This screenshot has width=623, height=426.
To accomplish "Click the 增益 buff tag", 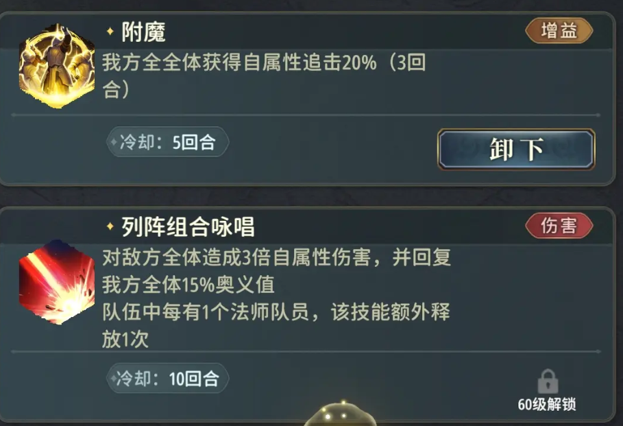I will 559,31.
